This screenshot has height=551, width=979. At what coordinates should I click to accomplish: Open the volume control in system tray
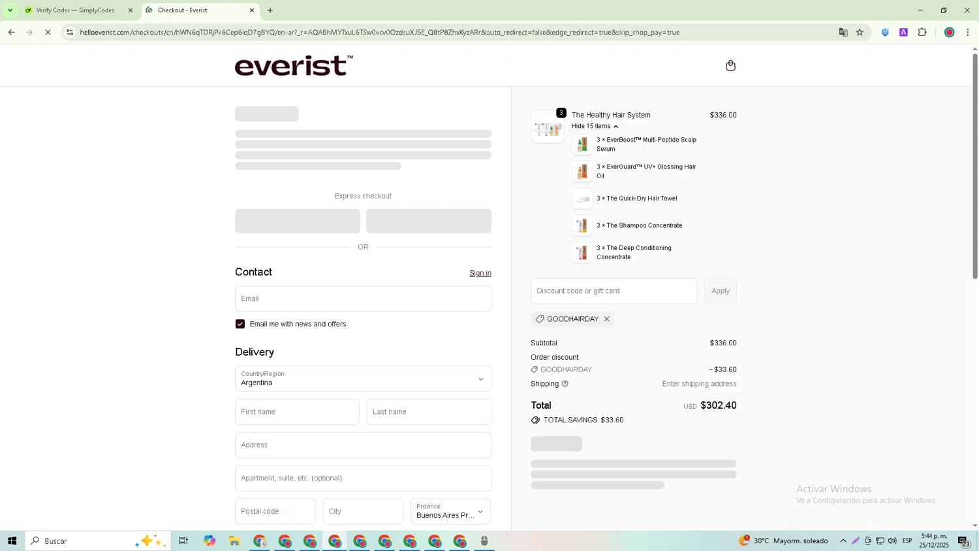coord(892,541)
